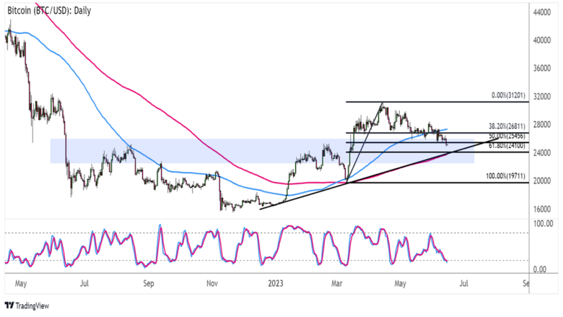Screen dimensions: 563x317
Task: Click the 20000 price axis label
Action: [544, 181]
